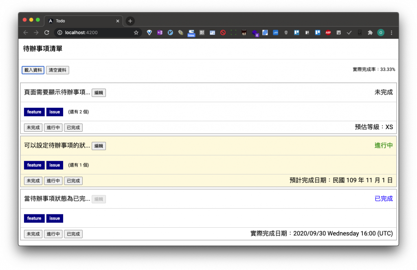Open a new browser tab
Screen dimensions: 417x270
(x=130, y=21)
